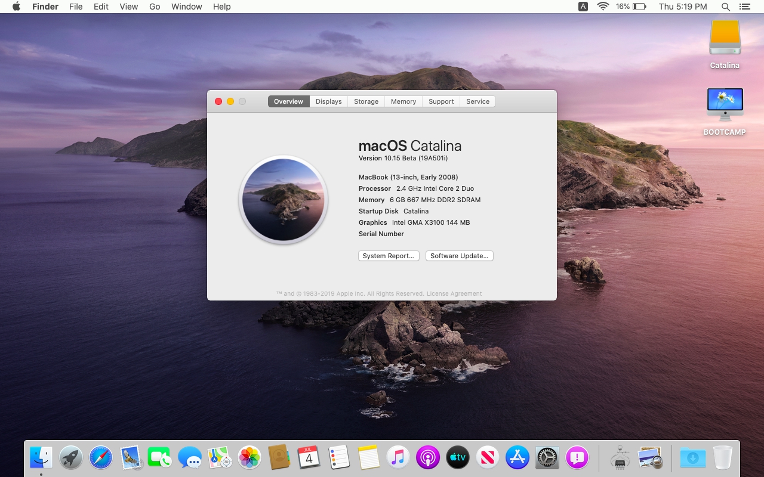The height and width of the screenshot is (477, 764).
Task: Switch to the Displays tab
Action: coord(329,101)
